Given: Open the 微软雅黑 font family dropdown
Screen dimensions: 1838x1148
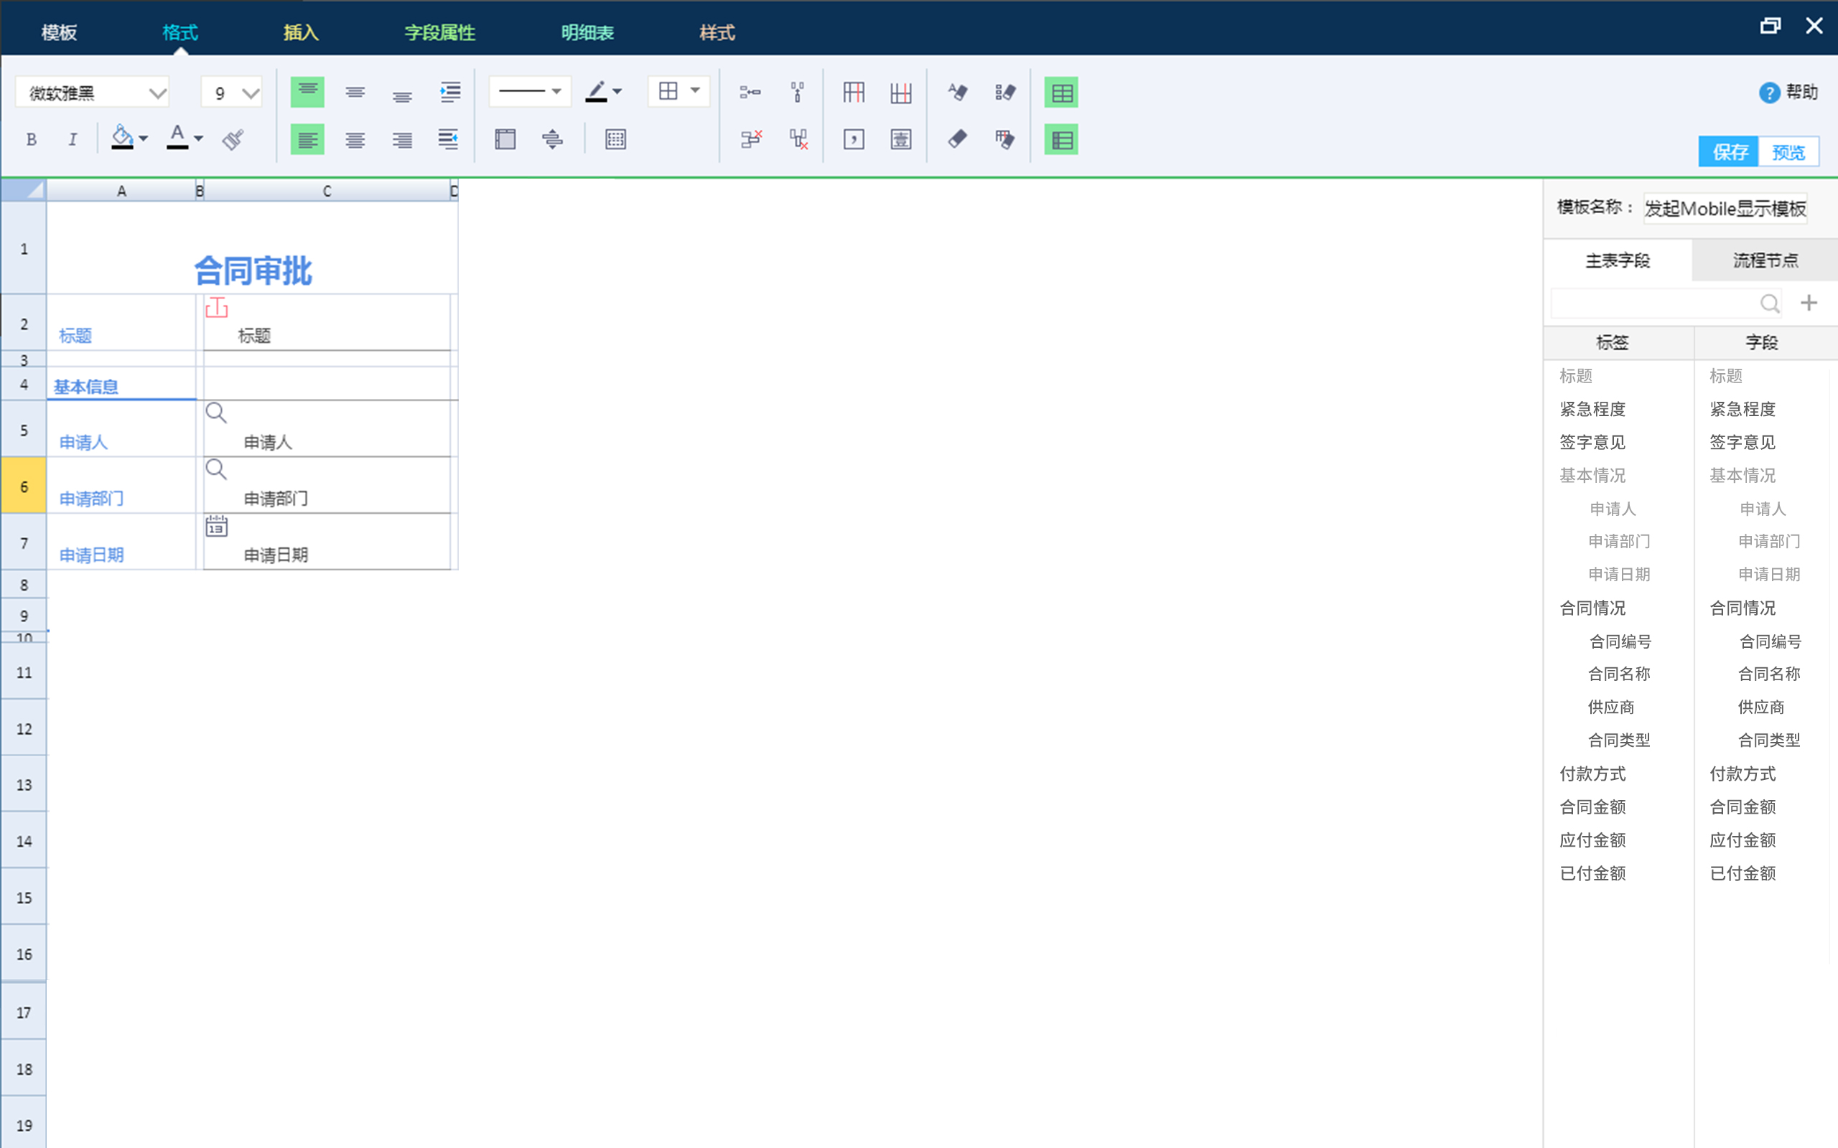Looking at the screenshot, I should coord(157,93).
